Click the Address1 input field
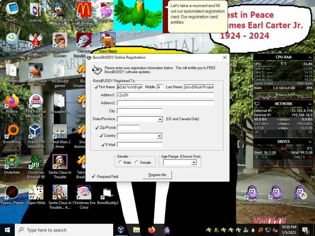 [165, 95]
